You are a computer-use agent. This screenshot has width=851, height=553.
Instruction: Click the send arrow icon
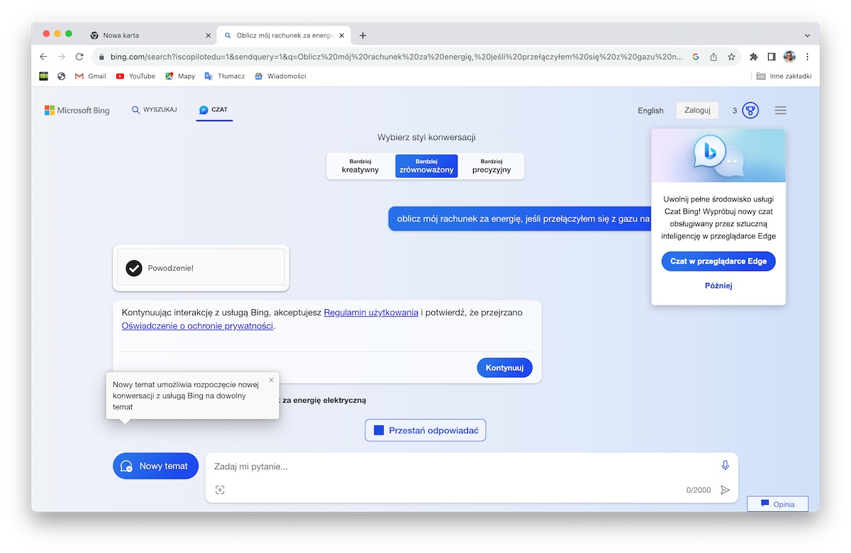tap(725, 490)
